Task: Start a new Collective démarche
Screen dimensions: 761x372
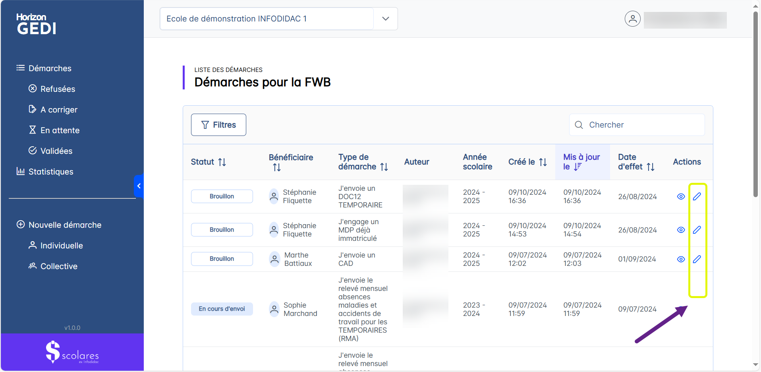Action: tap(59, 266)
